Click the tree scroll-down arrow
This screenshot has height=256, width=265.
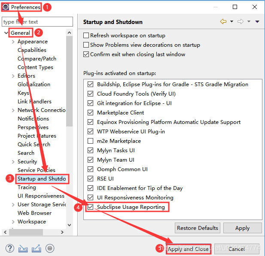pyautogui.click(x=69, y=225)
